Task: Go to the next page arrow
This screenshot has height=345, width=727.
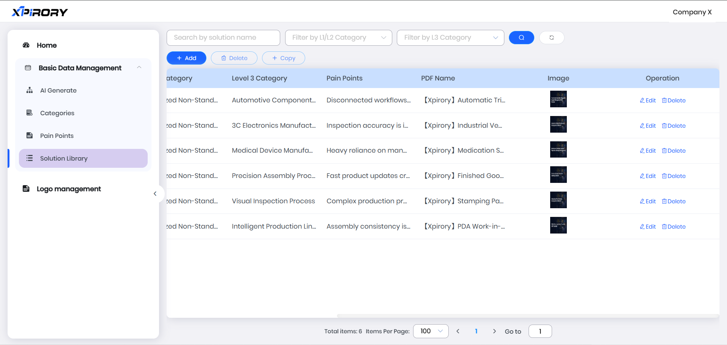Action: coord(494,331)
